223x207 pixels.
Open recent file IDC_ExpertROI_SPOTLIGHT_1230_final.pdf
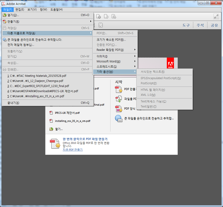click(48, 86)
